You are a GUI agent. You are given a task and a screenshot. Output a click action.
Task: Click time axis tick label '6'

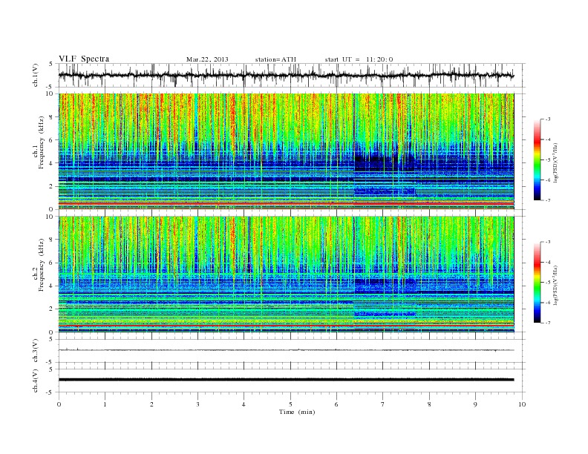336,404
